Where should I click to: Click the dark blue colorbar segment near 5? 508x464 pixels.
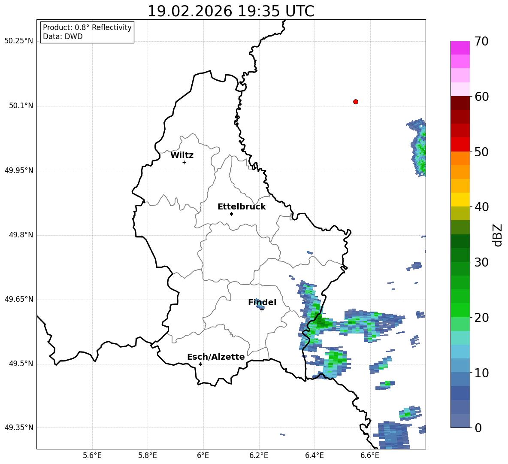[x=460, y=393]
